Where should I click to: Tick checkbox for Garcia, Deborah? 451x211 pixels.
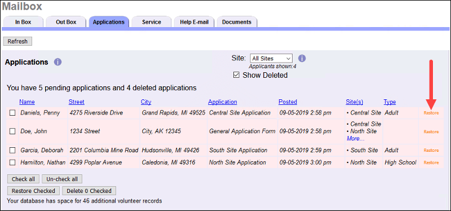(12, 150)
